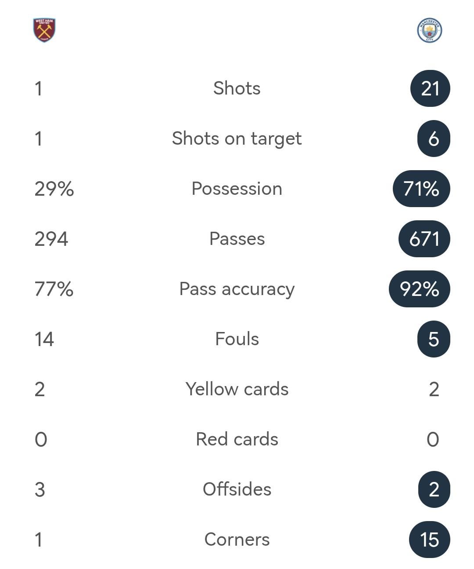Viewport: 474px width, 569px height.
Task: Tap Manchester City's 5 fouls badge
Action: click(434, 339)
